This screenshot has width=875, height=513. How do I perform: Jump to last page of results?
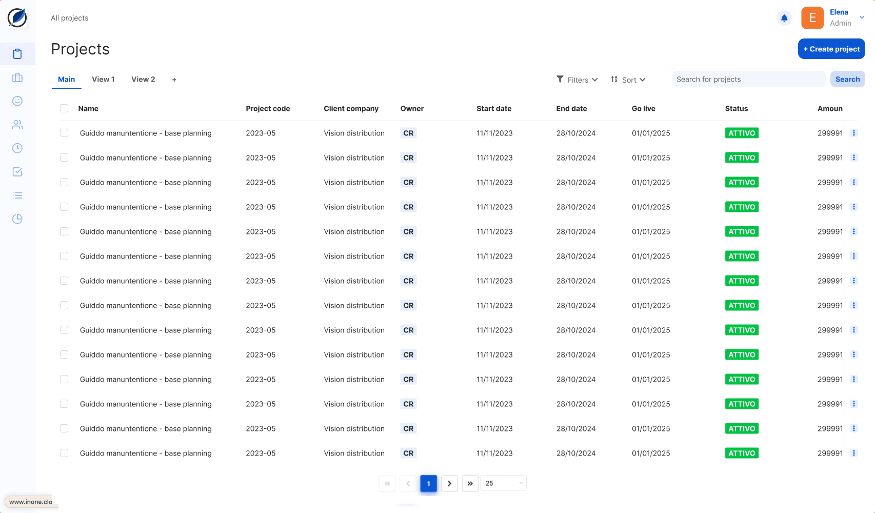pos(470,483)
